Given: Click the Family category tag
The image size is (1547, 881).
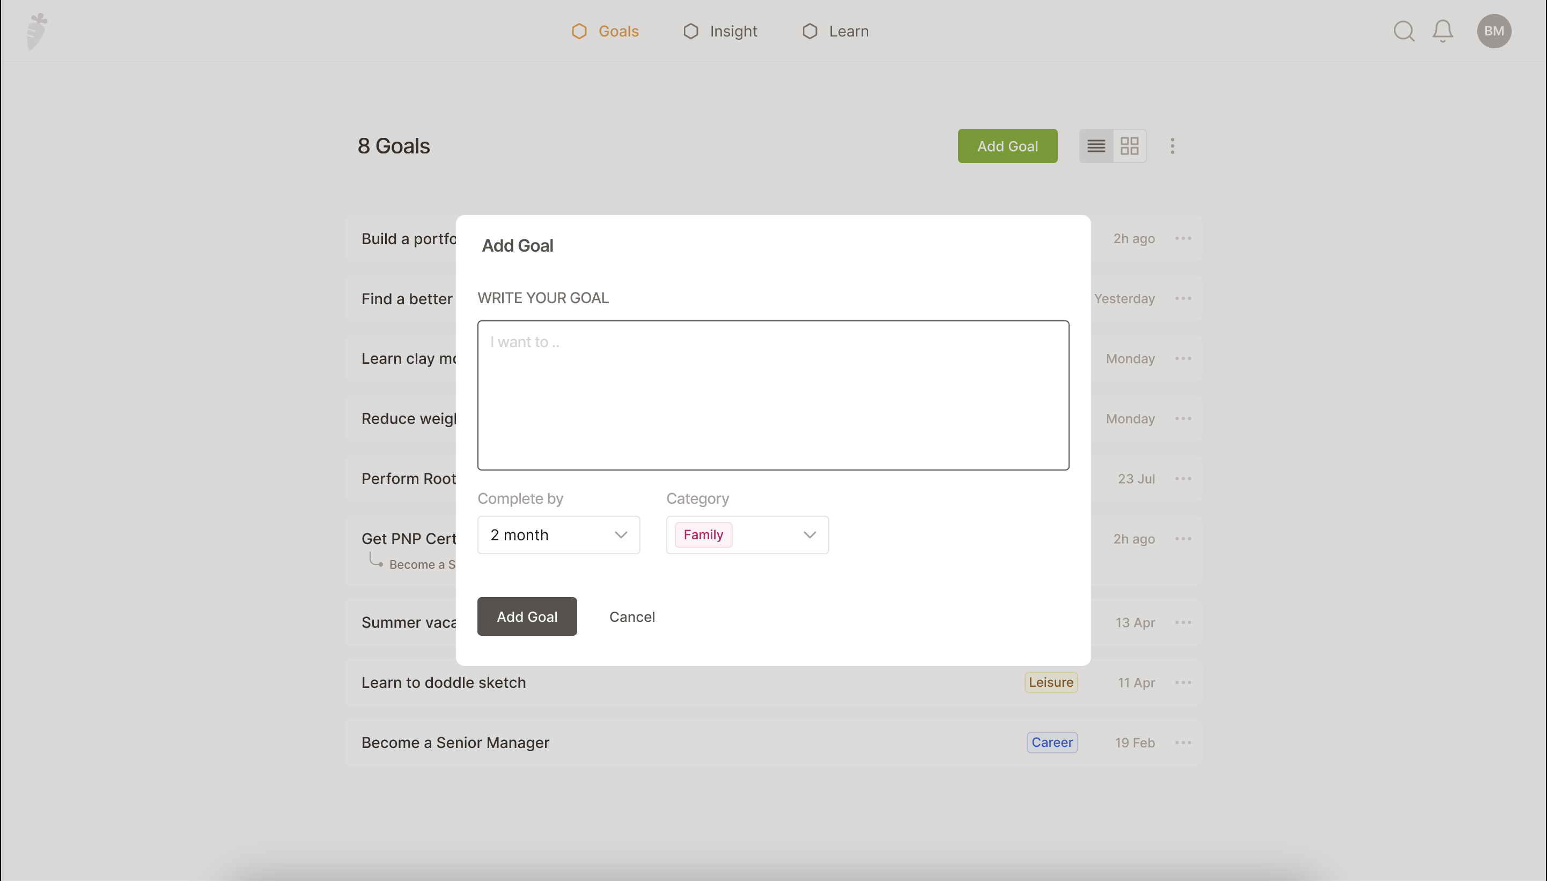Looking at the screenshot, I should click(x=703, y=535).
